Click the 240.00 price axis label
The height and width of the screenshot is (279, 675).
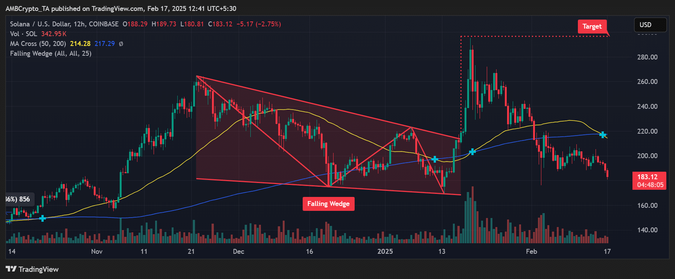click(x=647, y=107)
